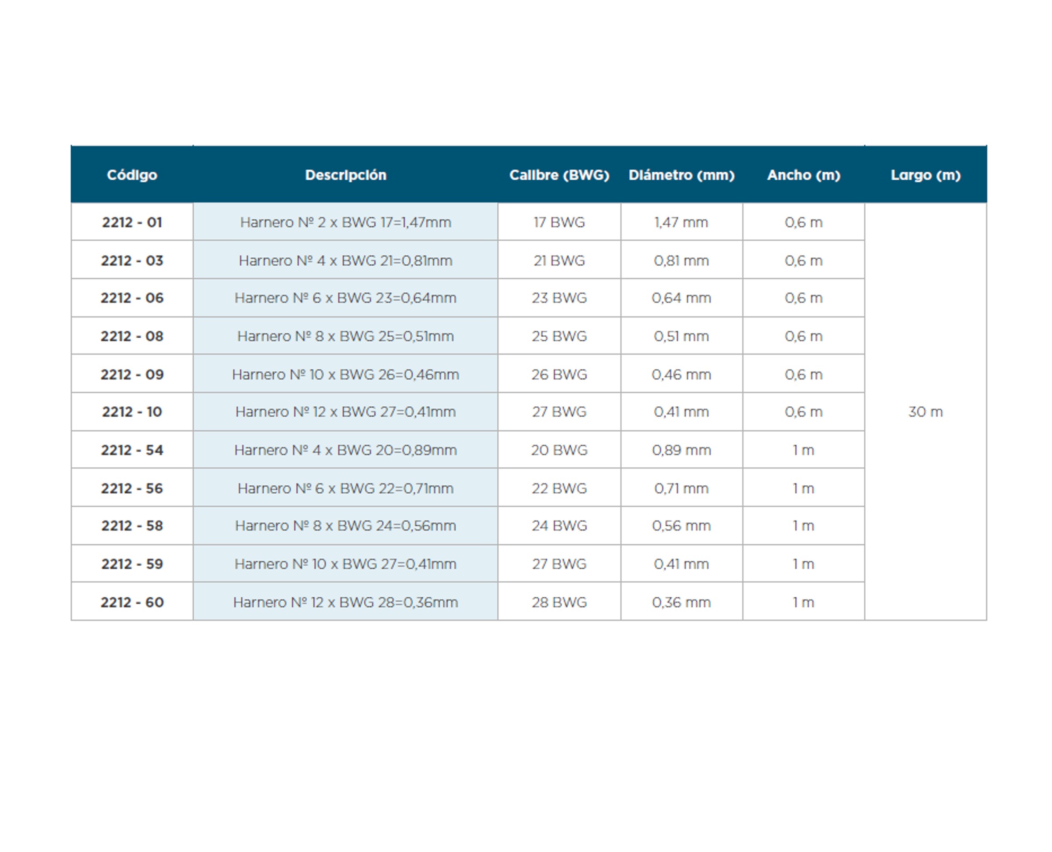Click the 0,81 mm diameter cell

[x=681, y=260]
